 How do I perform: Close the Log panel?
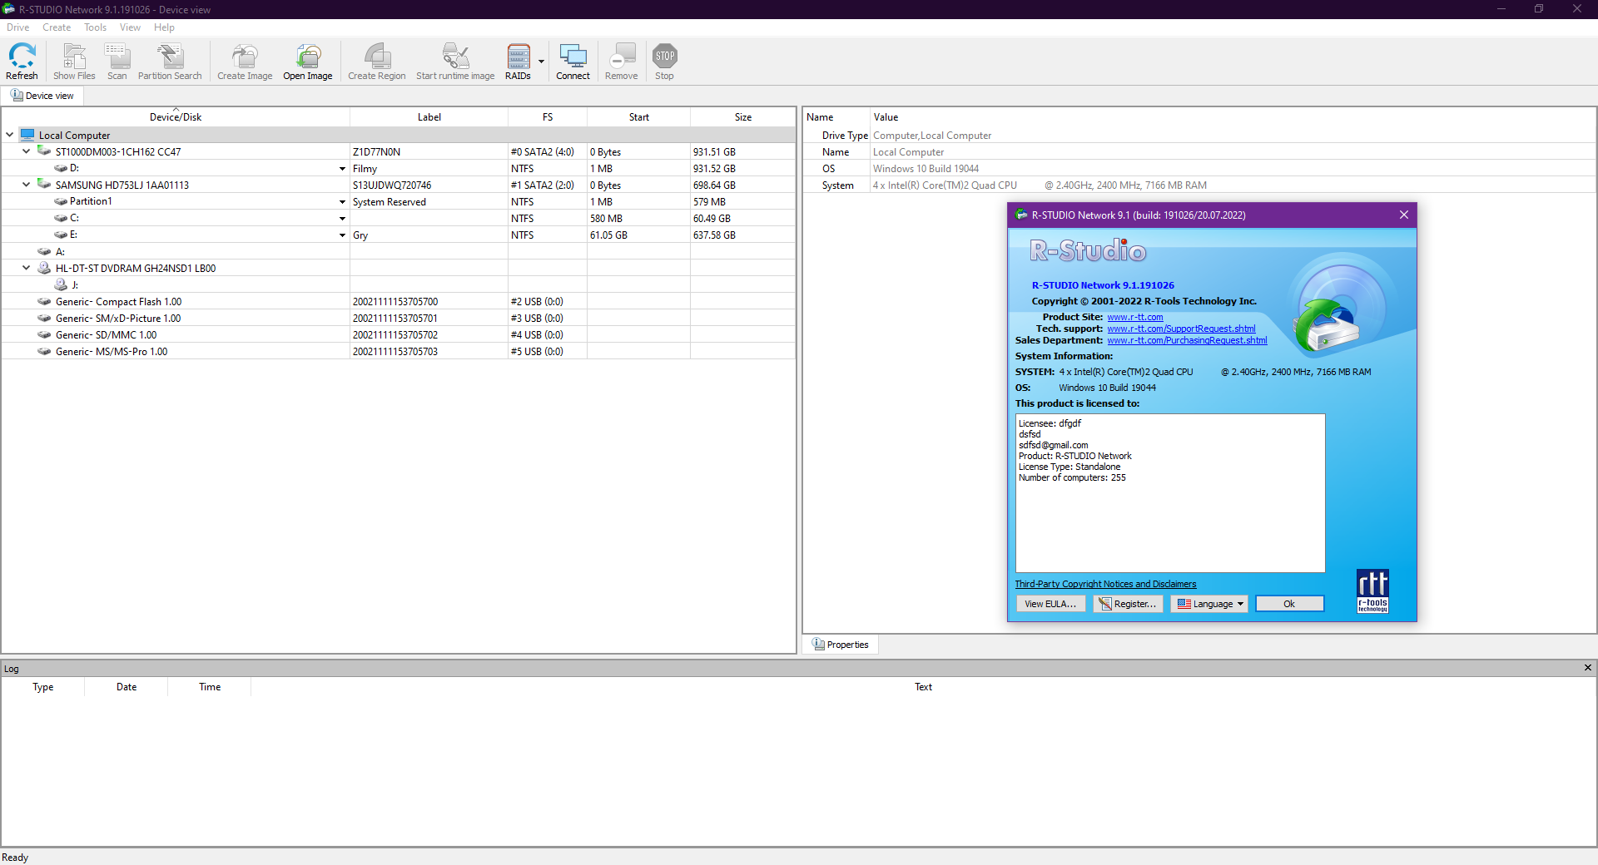pyautogui.click(x=1588, y=668)
